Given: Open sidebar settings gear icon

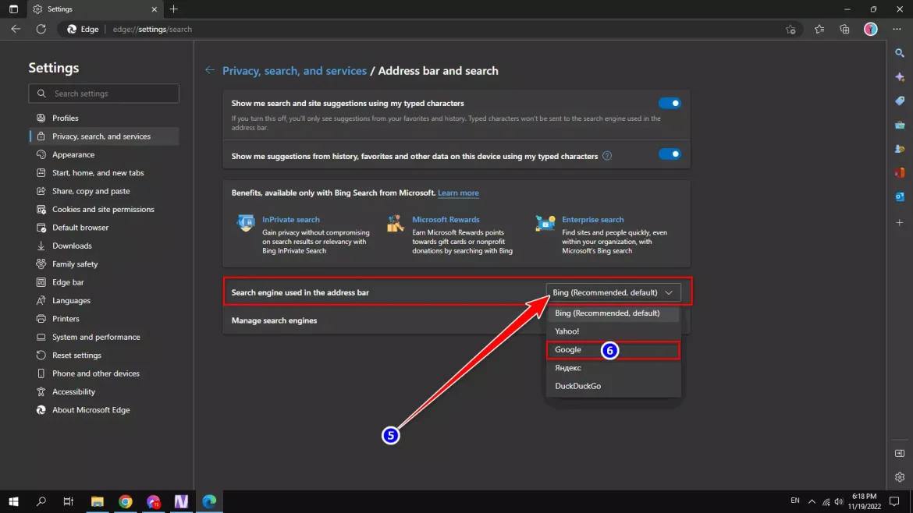Looking at the screenshot, I should 900,477.
